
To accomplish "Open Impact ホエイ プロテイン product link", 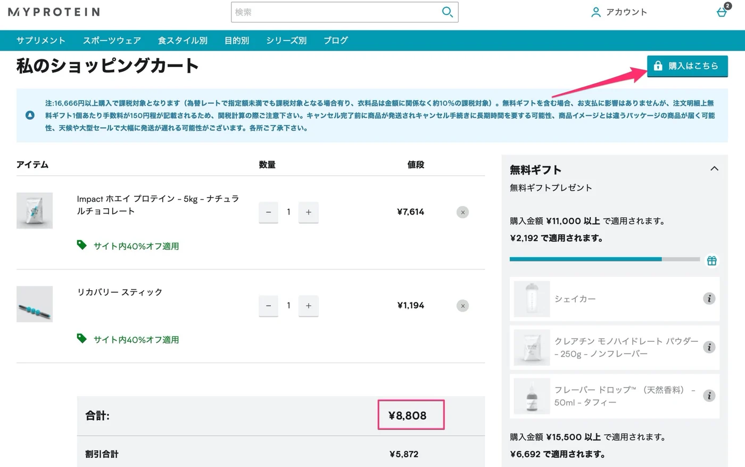I will tap(158, 205).
